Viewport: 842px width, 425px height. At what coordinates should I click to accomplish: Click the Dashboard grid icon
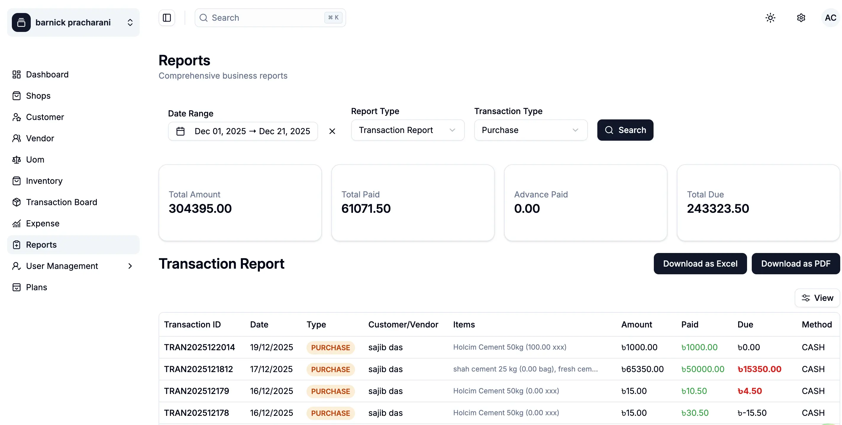pos(16,74)
